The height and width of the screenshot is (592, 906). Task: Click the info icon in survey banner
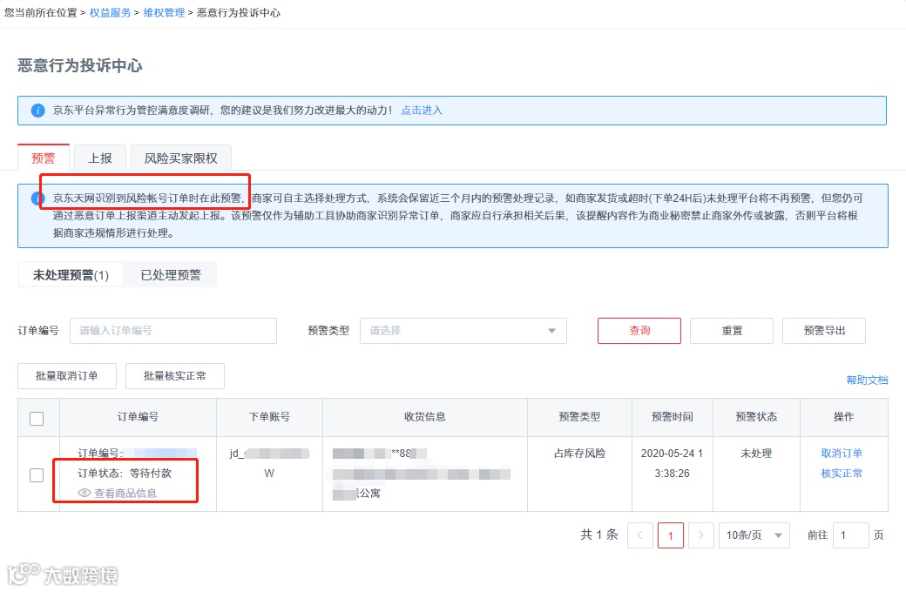(38, 111)
